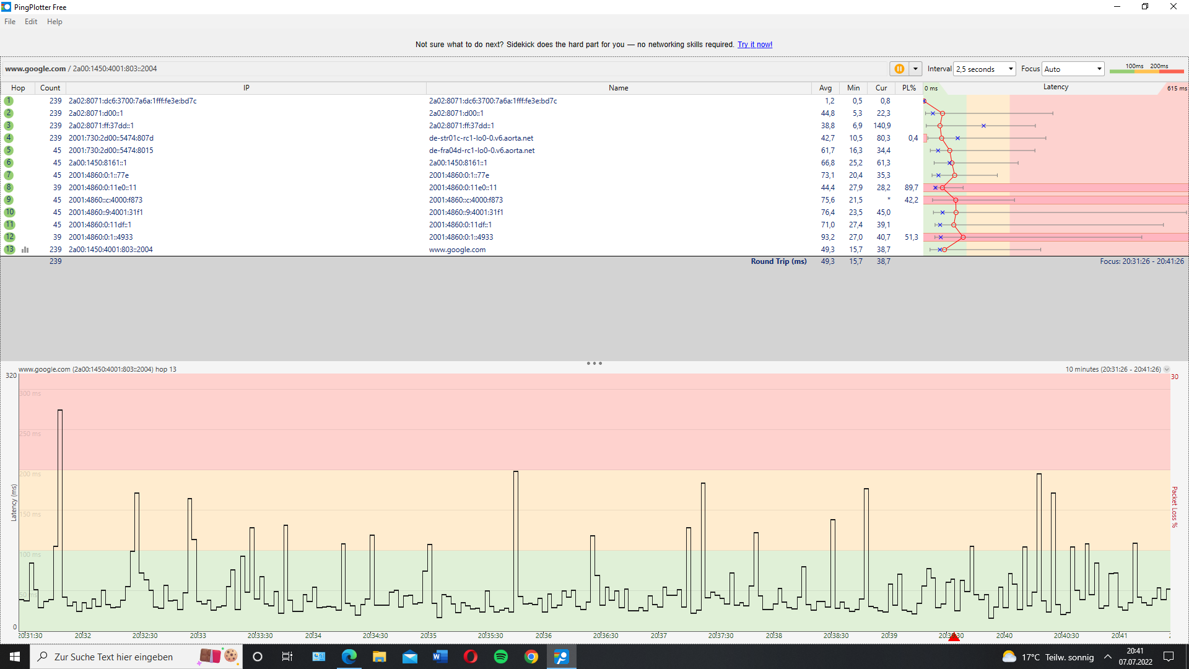Expand the Focus Auto combo box

pyautogui.click(x=1073, y=69)
